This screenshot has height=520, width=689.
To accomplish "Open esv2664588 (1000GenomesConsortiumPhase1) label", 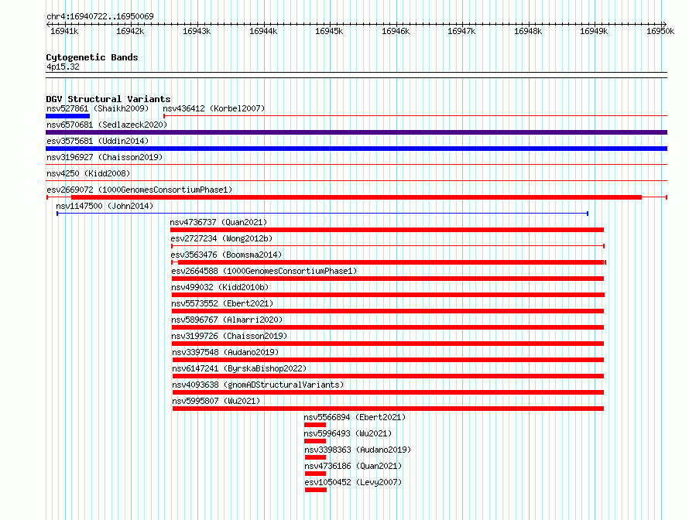I will click(264, 271).
